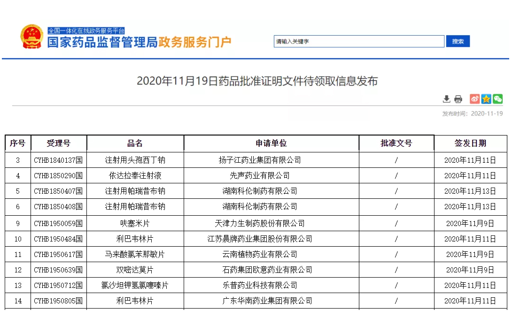Select acceptance number CYHB1950617国

[58, 254]
